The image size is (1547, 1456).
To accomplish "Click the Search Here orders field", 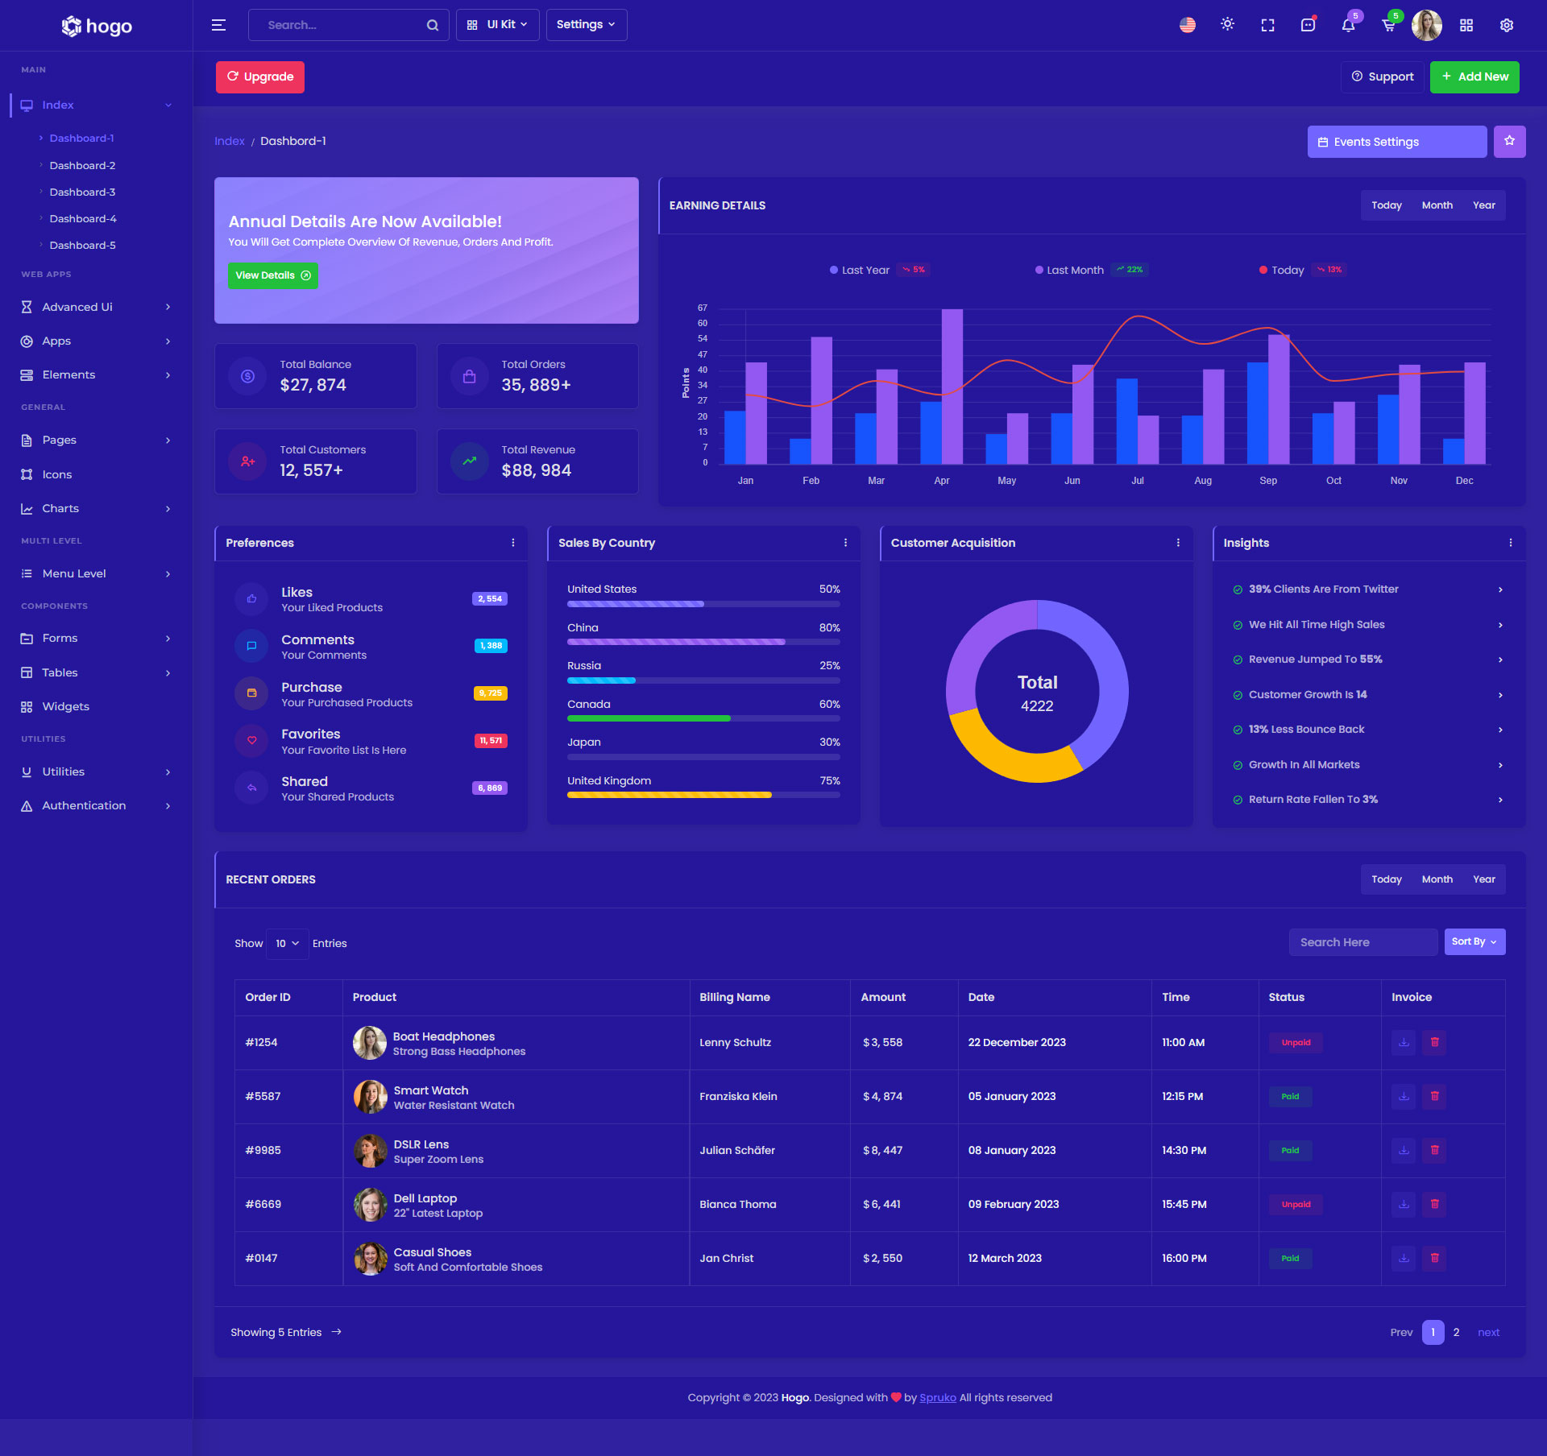I will point(1362,942).
